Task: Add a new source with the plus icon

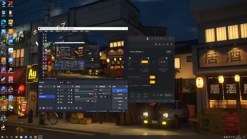Action: click(x=58, y=108)
